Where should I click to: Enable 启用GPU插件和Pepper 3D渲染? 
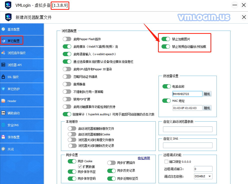coord(67,69)
